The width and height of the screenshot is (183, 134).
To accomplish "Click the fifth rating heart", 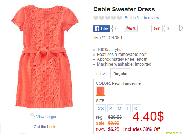I will point(119,18).
